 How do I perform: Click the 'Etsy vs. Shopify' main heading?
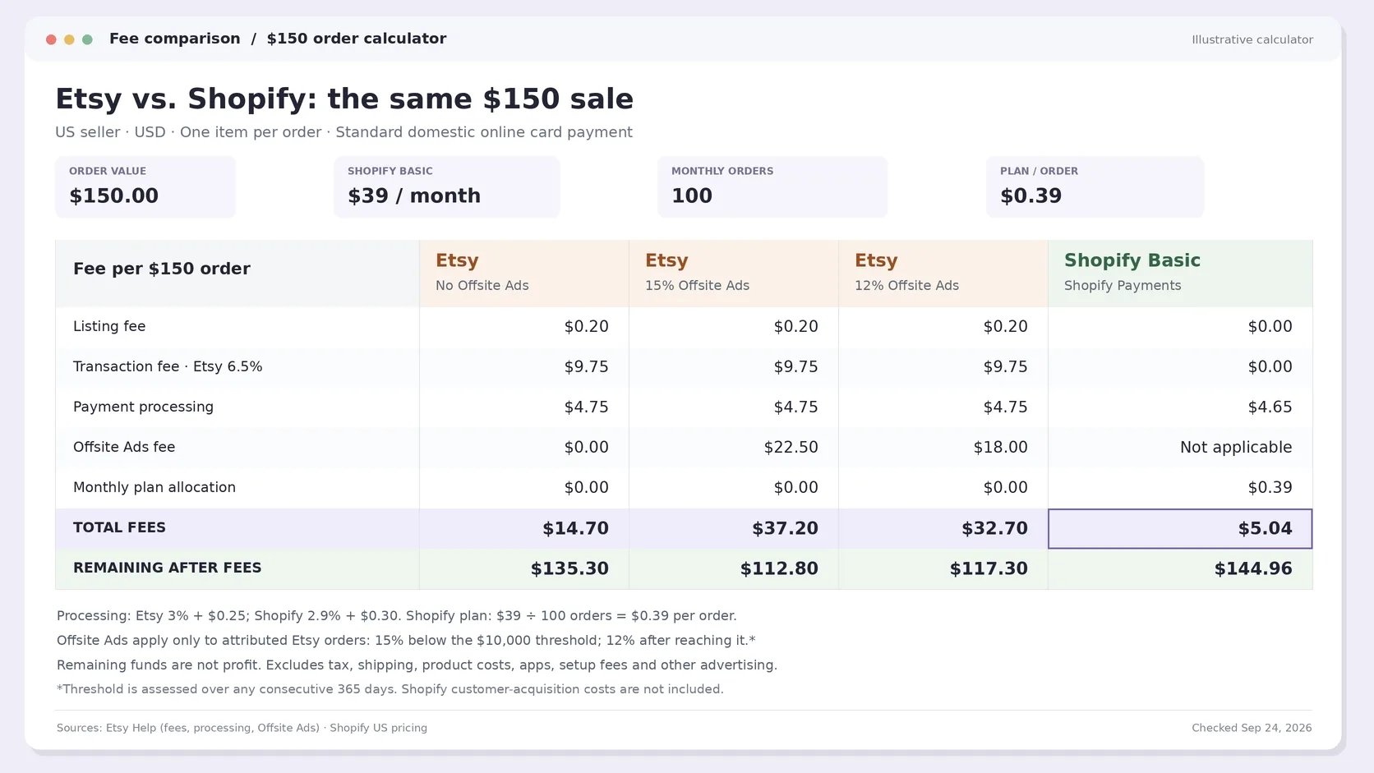[x=344, y=99]
